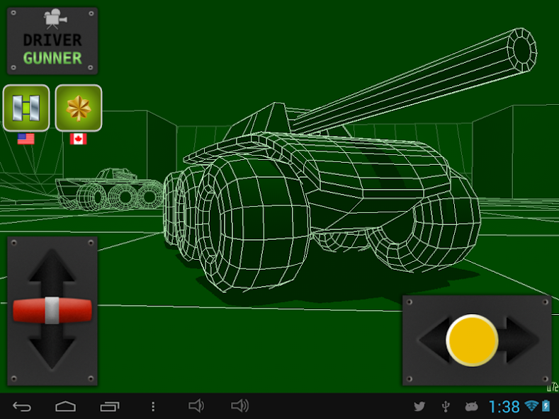The height and width of the screenshot is (419, 559).
Task: Tap the volume up speaker icon
Action: point(240,406)
